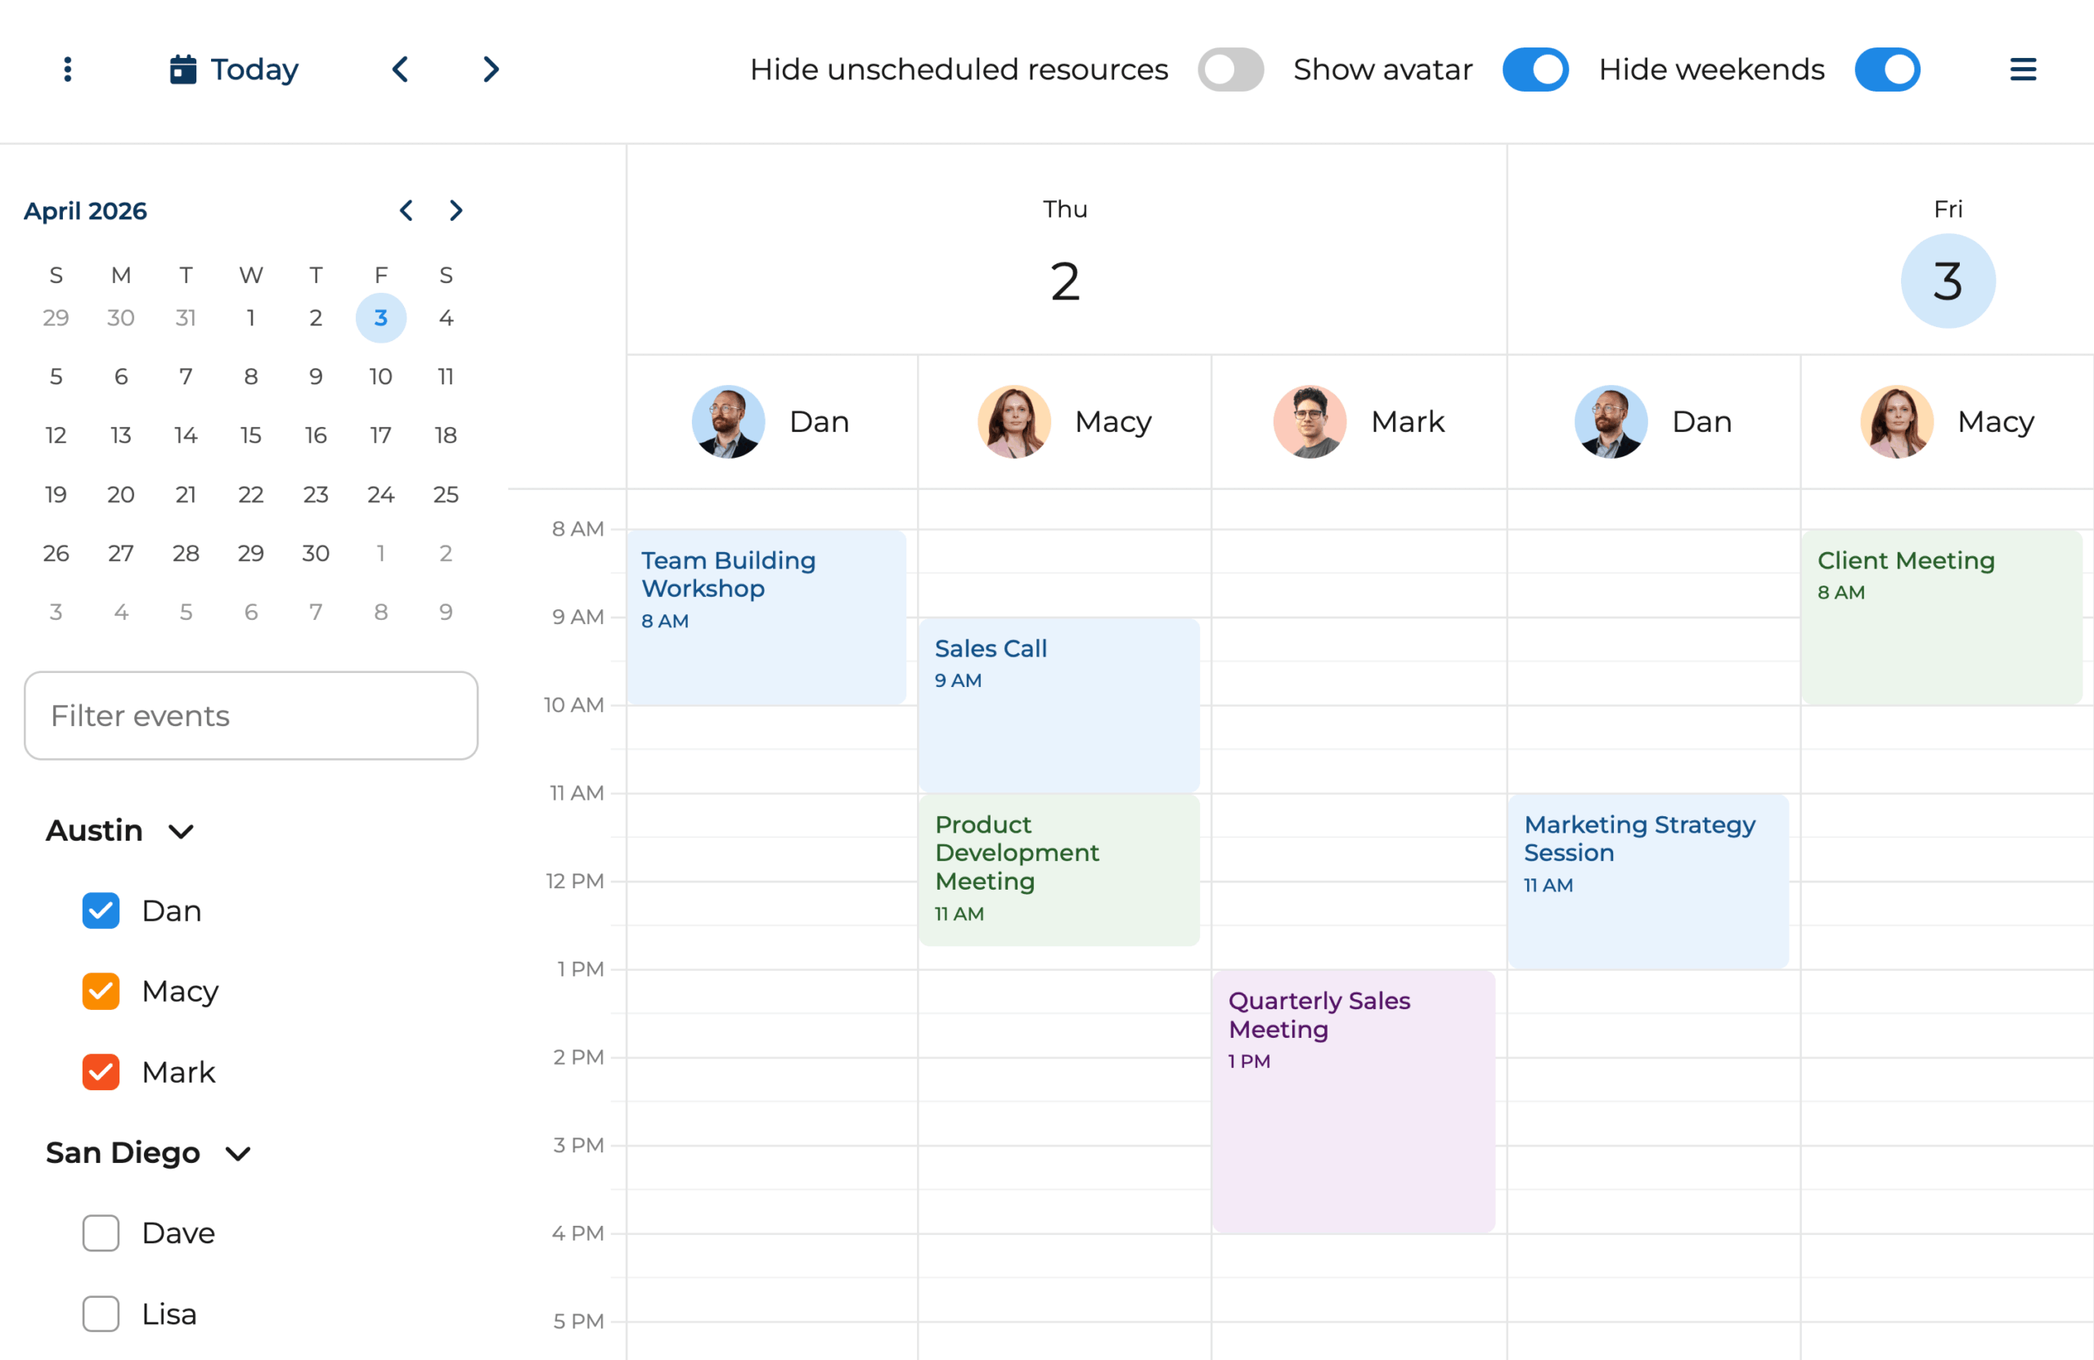Viewport: 2094px width, 1360px height.
Task: Uncheck the Macy resource checkbox
Action: pyautogui.click(x=101, y=991)
